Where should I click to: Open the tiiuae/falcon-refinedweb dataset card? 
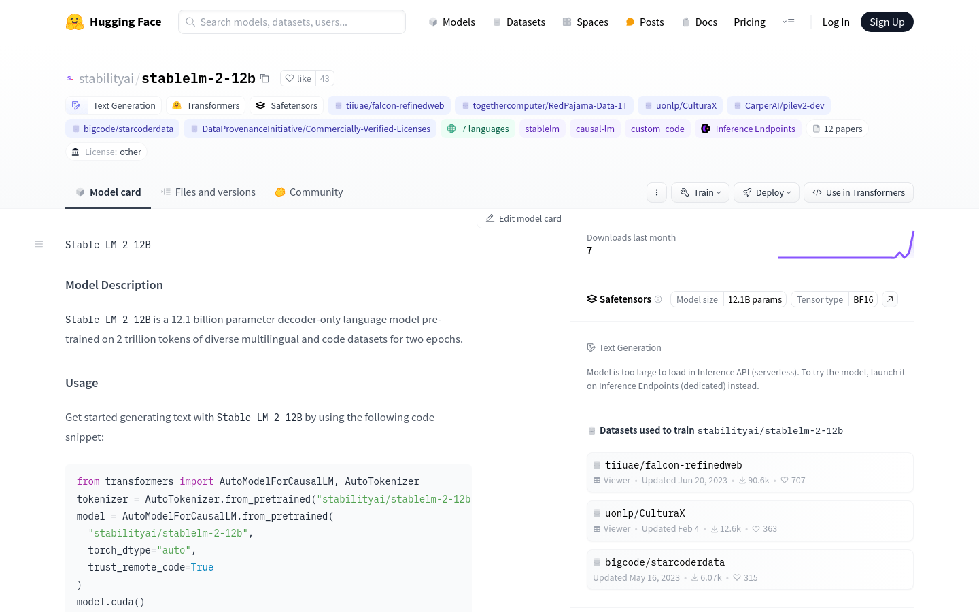coord(750,472)
